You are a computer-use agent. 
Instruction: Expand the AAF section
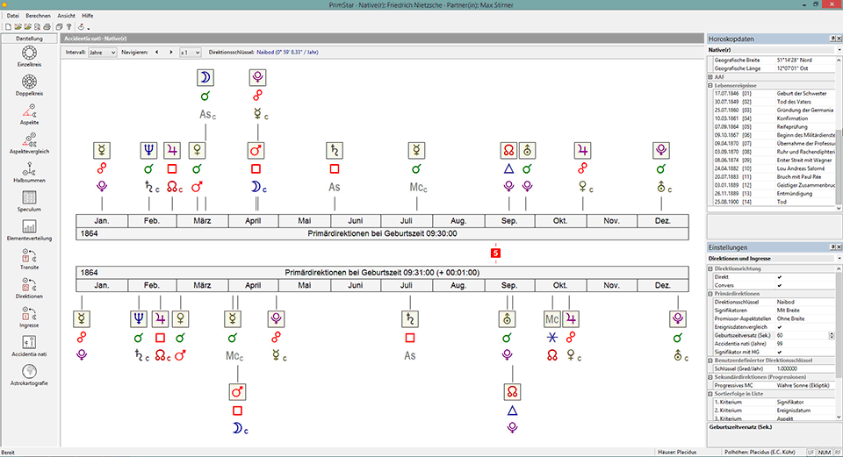710,77
